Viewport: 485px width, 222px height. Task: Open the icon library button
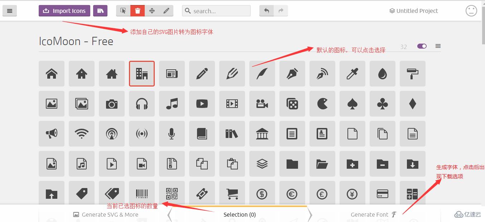(x=100, y=11)
